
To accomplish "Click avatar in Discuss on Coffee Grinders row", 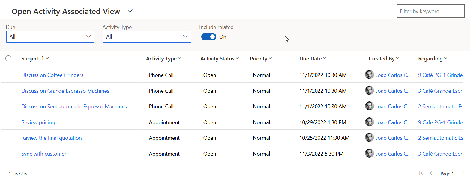I will click(369, 75).
